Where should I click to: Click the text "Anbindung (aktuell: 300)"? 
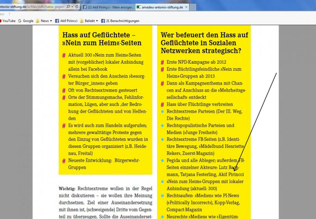tap(192, 189)
